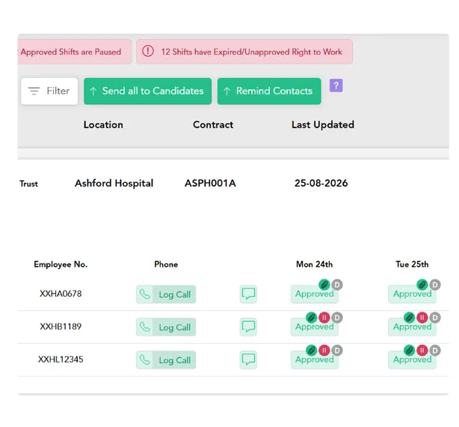This screenshot has height=427, width=459.
Task: Click red pause badge on XXHB1189 Tue 25th
Action: pyautogui.click(x=422, y=318)
